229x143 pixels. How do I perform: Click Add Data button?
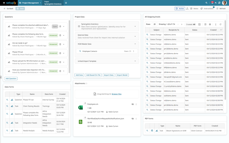[x=79, y=75]
